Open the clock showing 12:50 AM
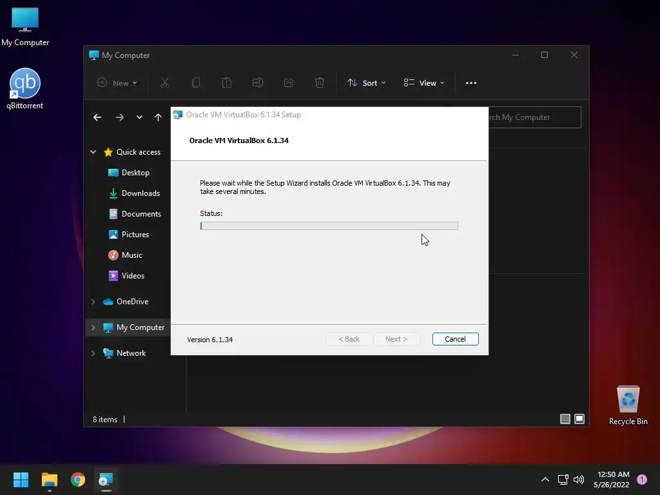 coord(611,480)
